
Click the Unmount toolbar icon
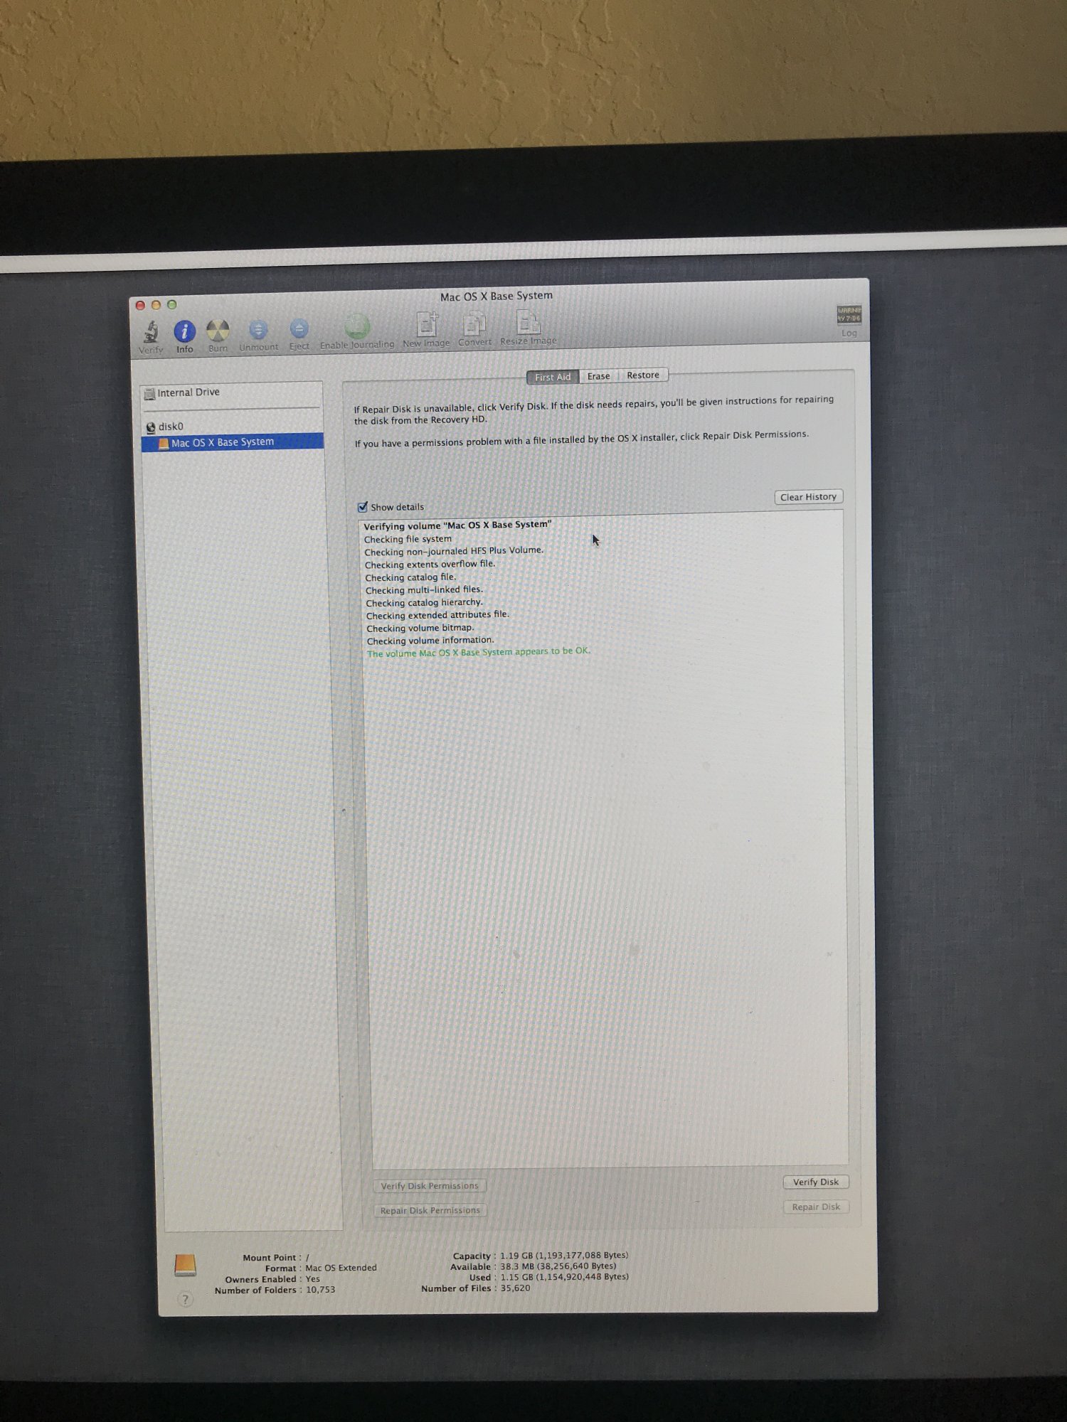coord(258,329)
